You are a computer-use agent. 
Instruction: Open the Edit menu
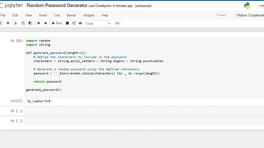tap(15, 15)
